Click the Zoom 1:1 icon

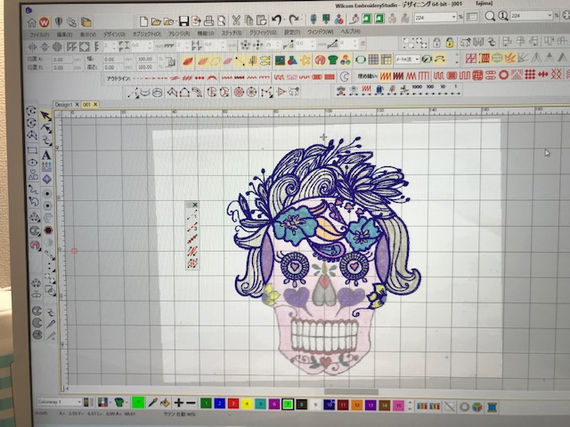(502, 16)
